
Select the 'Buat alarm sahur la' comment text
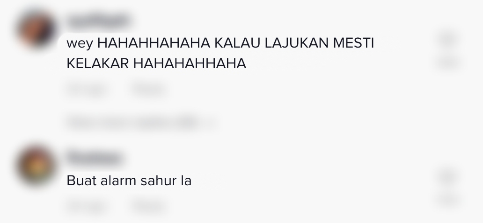coord(129,180)
